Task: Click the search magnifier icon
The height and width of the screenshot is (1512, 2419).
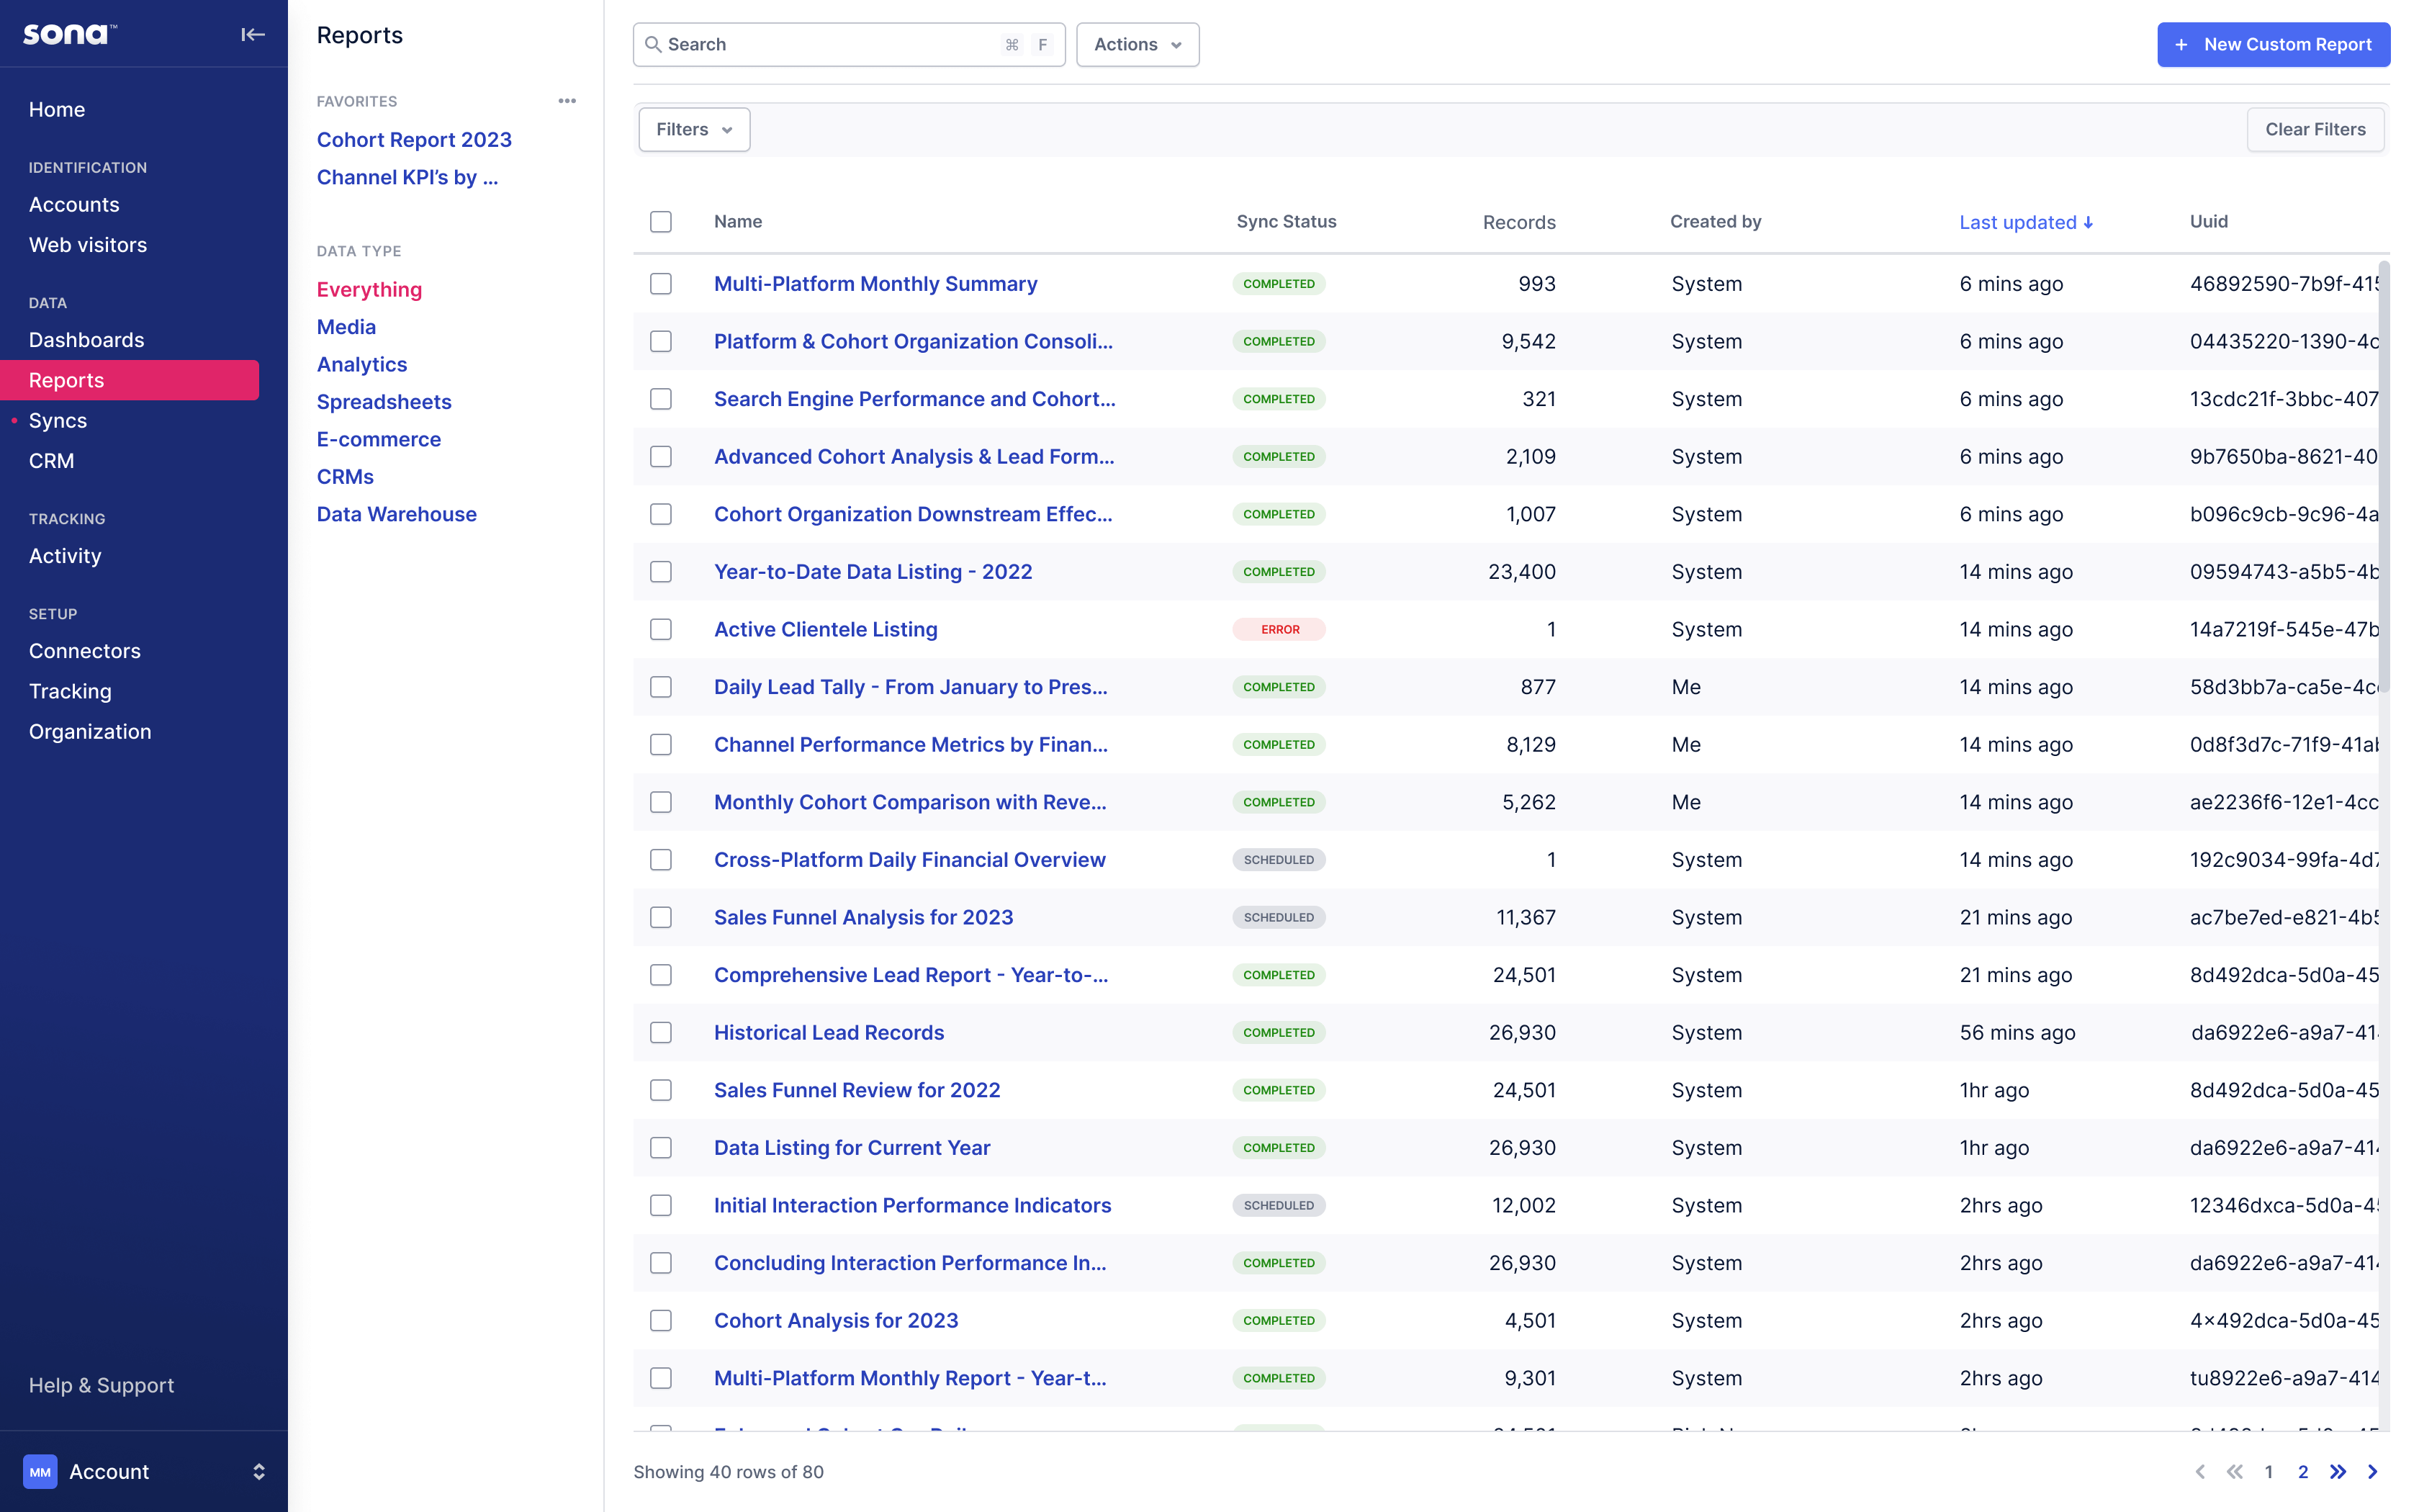Action: [656, 44]
